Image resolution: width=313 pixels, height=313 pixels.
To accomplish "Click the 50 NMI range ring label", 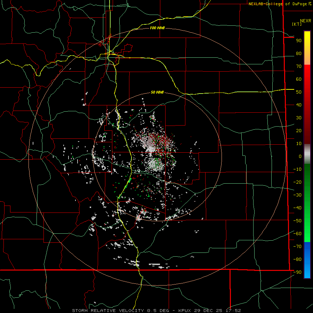I will (x=157, y=92).
